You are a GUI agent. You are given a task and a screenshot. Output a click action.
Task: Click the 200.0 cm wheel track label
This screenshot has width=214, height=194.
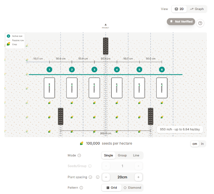click(106, 133)
